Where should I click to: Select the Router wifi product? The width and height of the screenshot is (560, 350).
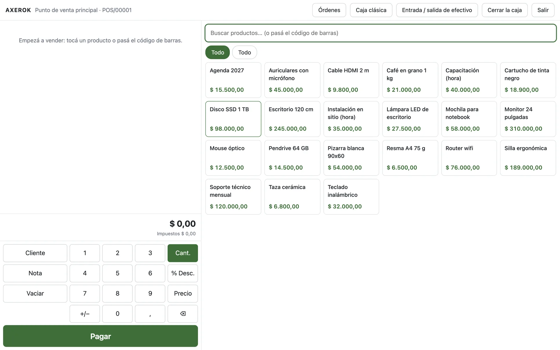(x=469, y=158)
